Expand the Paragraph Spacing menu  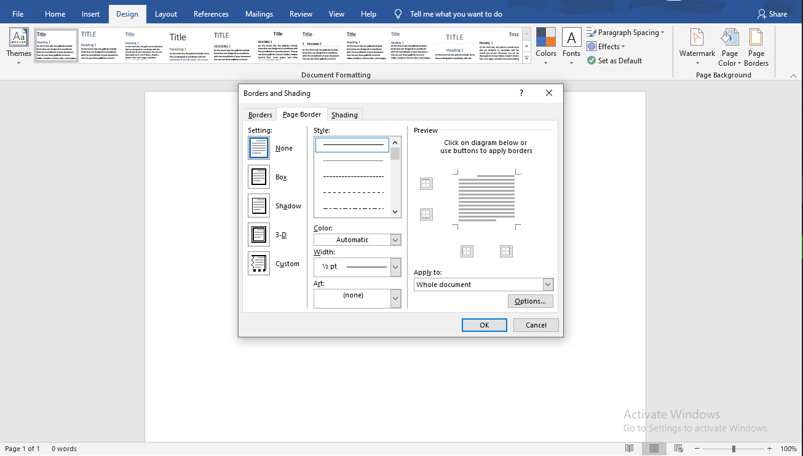[x=662, y=33]
